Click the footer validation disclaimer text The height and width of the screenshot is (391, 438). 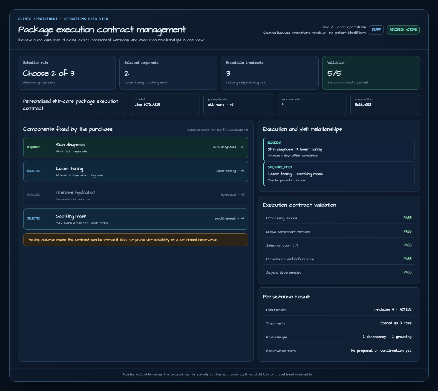219,374
